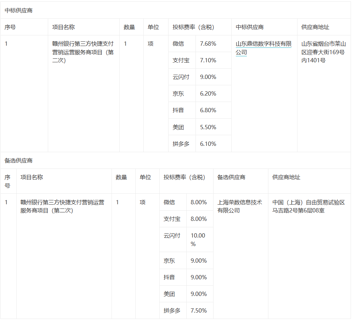Click the 6.80% 抖音 rate value
352x320 pixels.
point(208,110)
